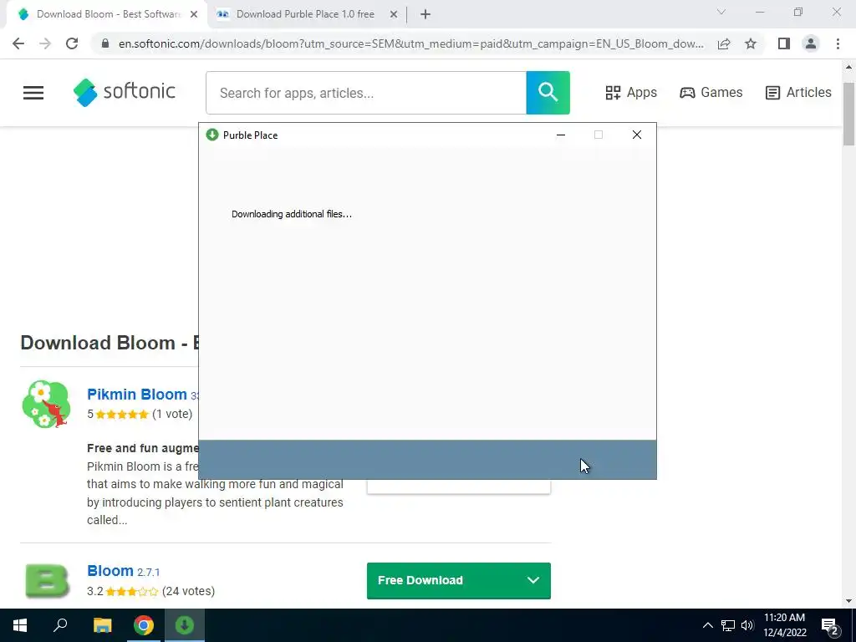Click the scrollbar down arrow
Image resolution: width=856 pixels, height=642 pixels.
tap(848, 601)
